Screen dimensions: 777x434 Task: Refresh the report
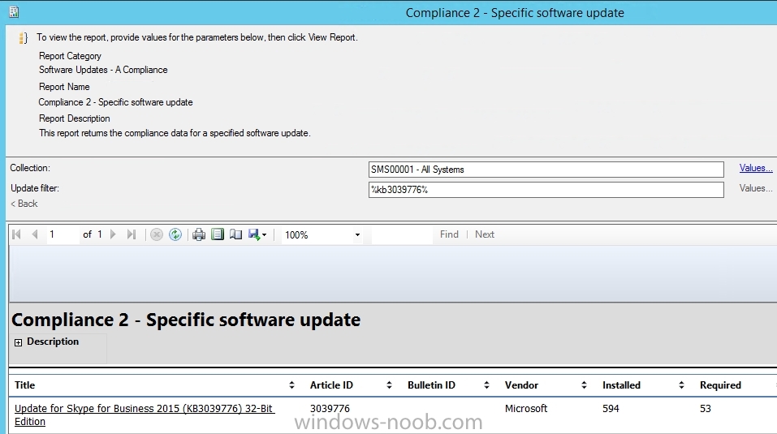pyautogui.click(x=175, y=234)
